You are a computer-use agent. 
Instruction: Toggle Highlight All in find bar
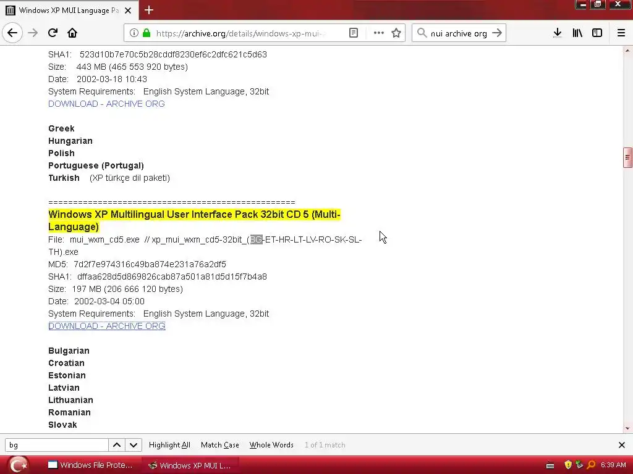169,445
